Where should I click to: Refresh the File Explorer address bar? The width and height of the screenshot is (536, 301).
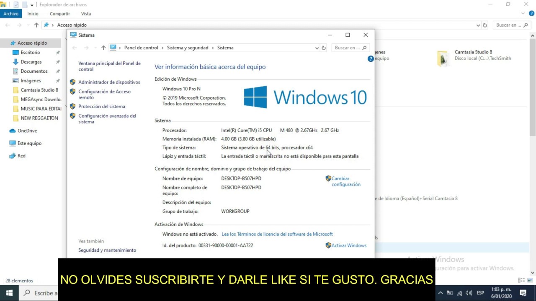[x=485, y=25]
